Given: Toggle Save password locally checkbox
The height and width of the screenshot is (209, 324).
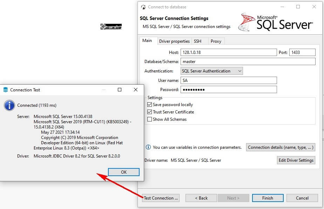Looking at the screenshot, I should pos(149,105).
